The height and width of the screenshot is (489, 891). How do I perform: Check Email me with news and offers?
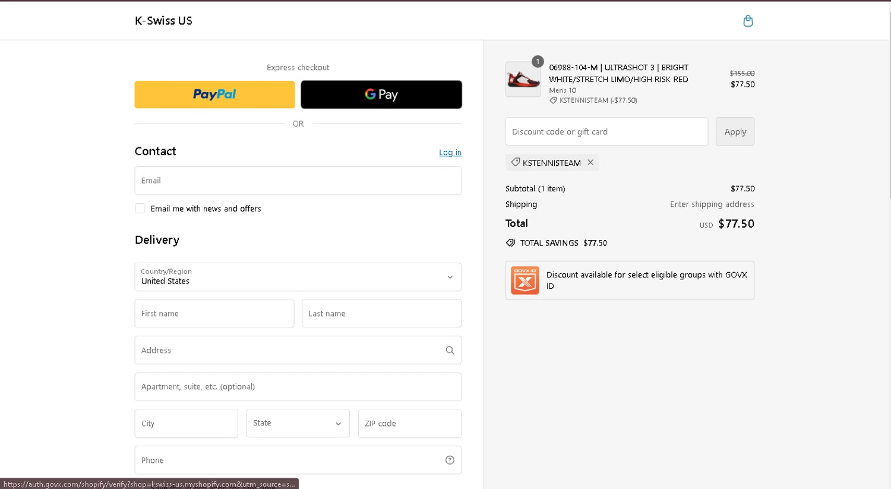140,209
